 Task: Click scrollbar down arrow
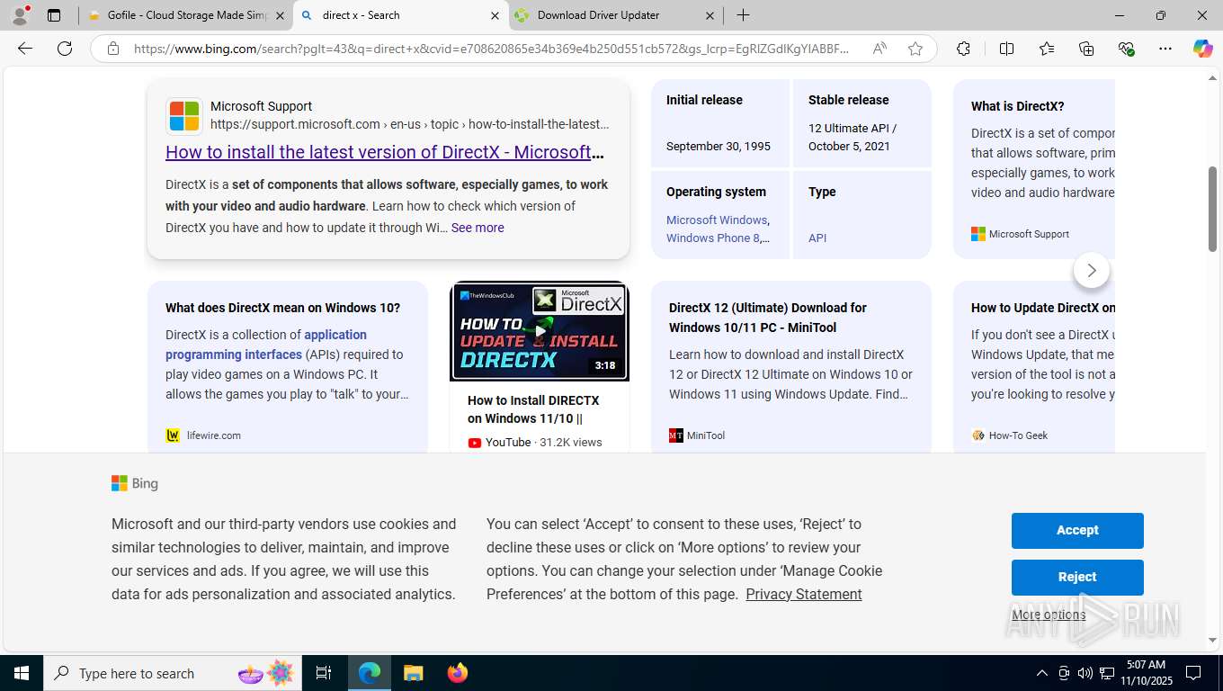(1212, 640)
